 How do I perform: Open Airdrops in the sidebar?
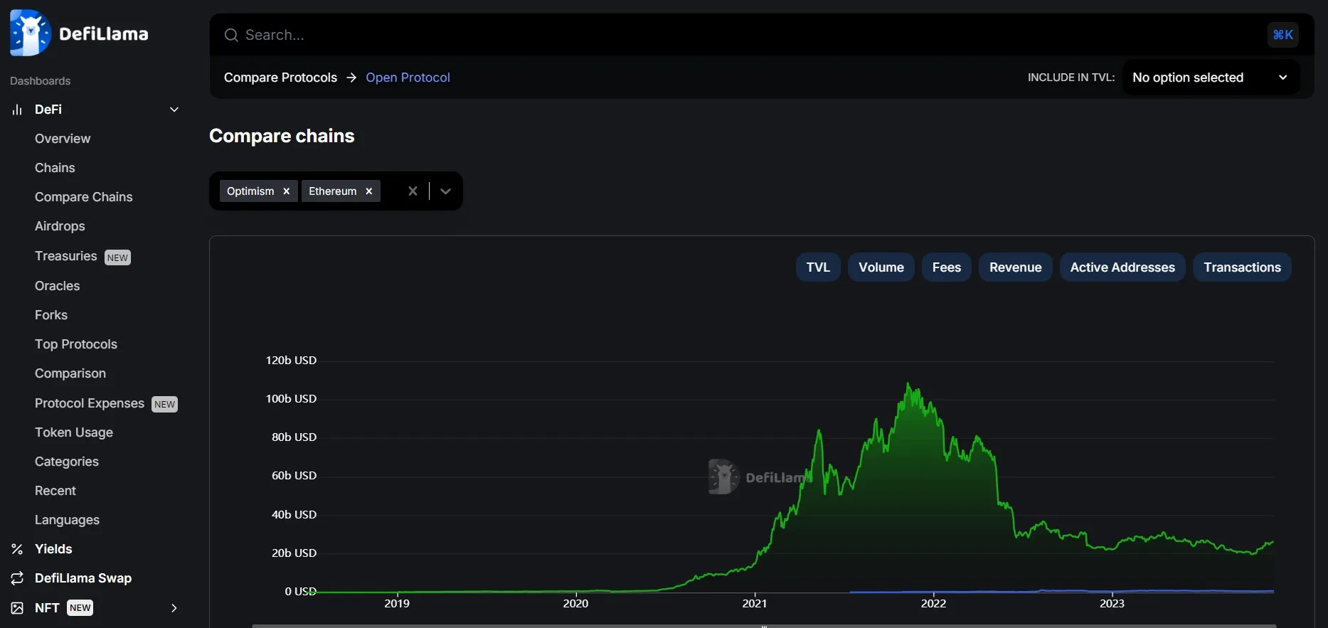(x=60, y=226)
